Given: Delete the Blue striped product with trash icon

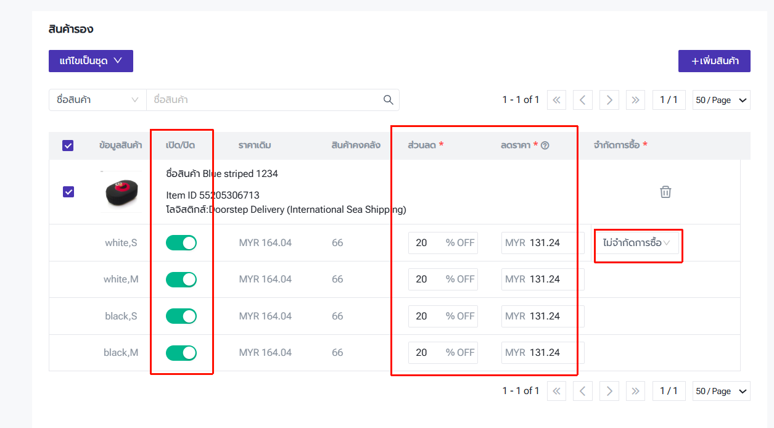Looking at the screenshot, I should click(665, 192).
